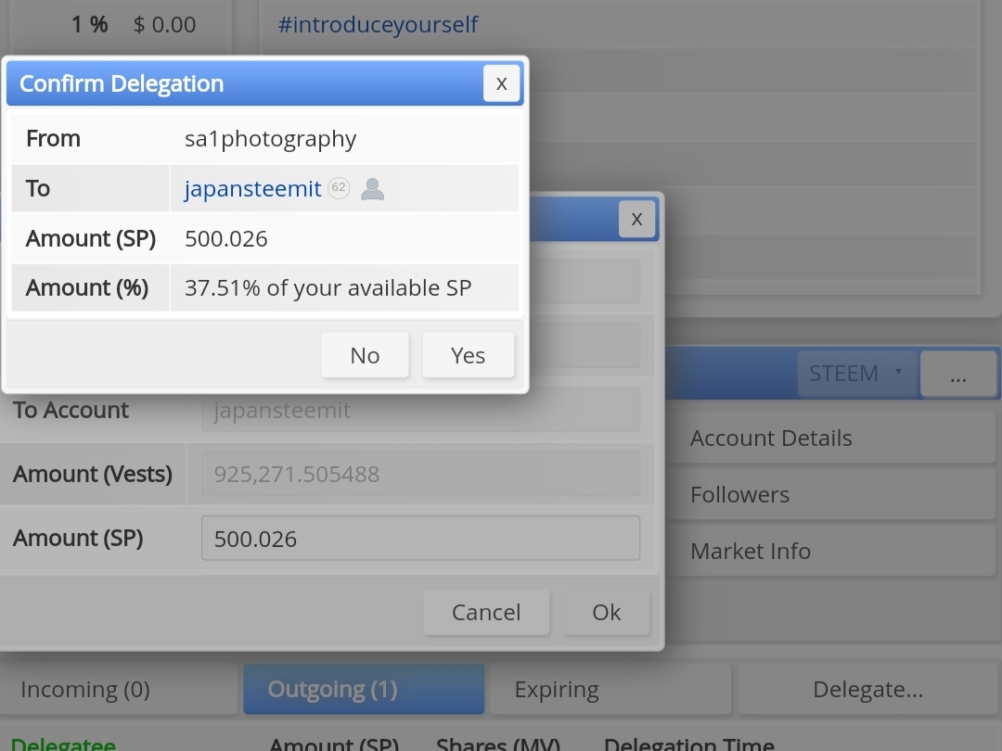
Task: Confirm delegation with the Yes button
Action: point(468,355)
